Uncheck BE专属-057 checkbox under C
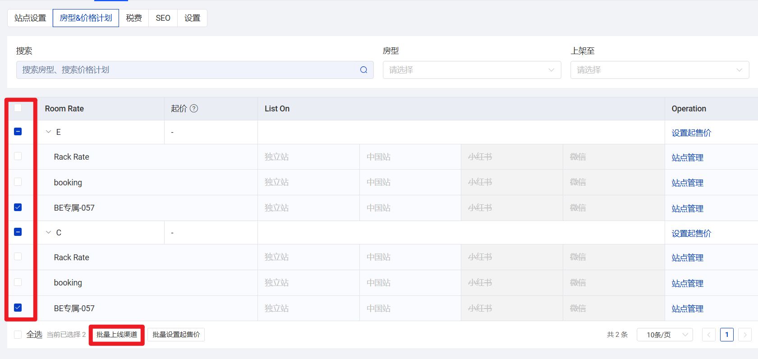Image resolution: width=758 pixels, height=359 pixels. point(18,308)
